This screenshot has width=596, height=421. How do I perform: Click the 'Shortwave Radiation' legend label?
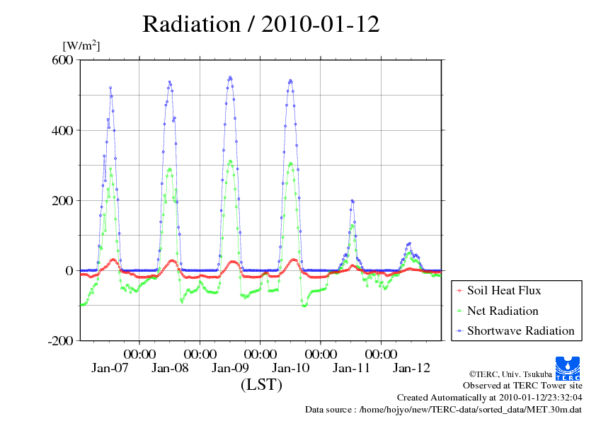[521, 330]
